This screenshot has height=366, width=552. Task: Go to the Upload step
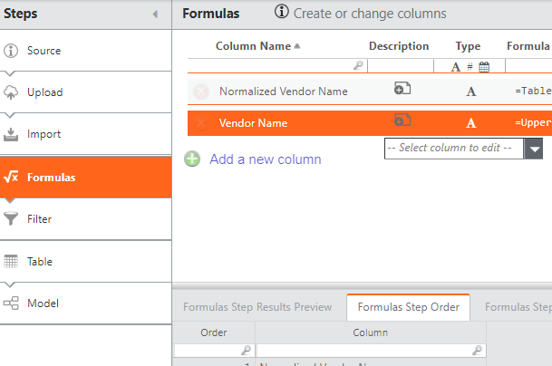44,92
